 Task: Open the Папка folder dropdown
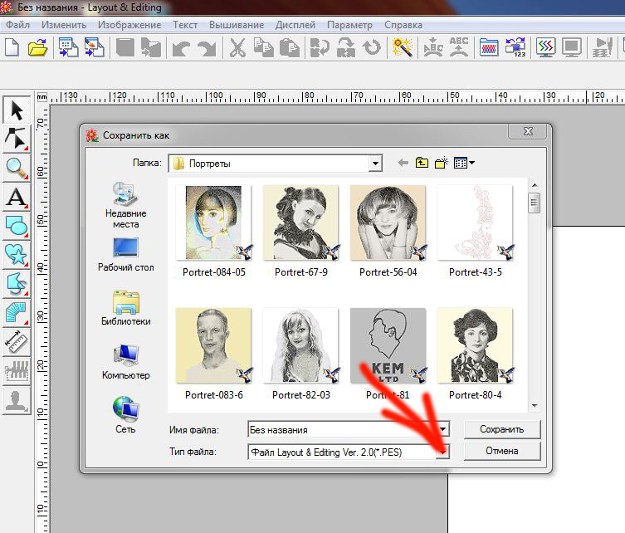click(x=375, y=164)
